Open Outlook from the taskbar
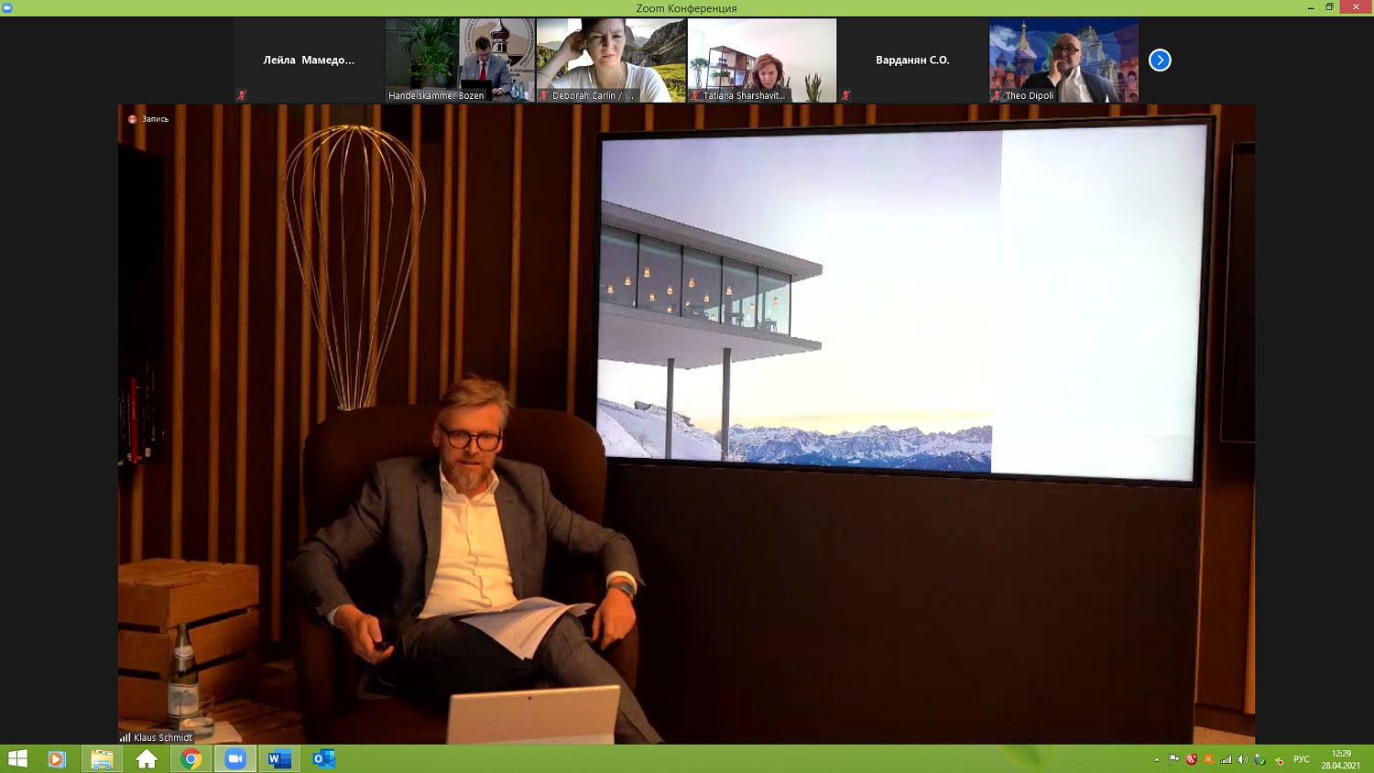This screenshot has width=1374, height=773. pyautogui.click(x=323, y=758)
